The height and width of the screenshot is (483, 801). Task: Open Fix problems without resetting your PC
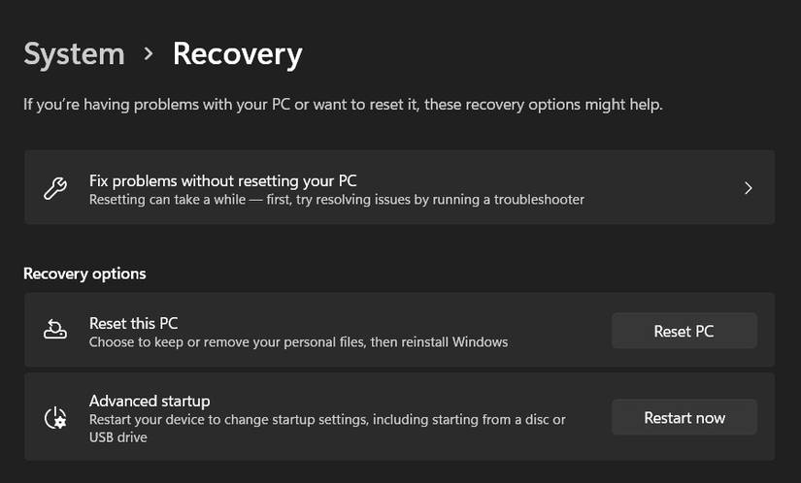click(222, 180)
